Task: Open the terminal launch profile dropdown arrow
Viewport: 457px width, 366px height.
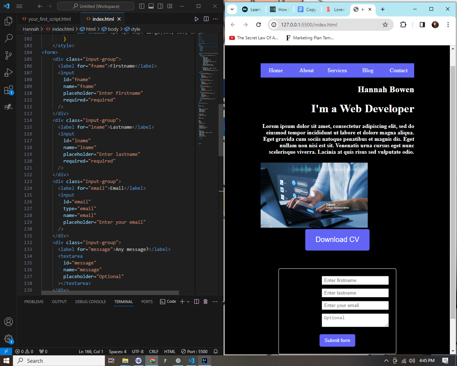Action: [188, 302]
